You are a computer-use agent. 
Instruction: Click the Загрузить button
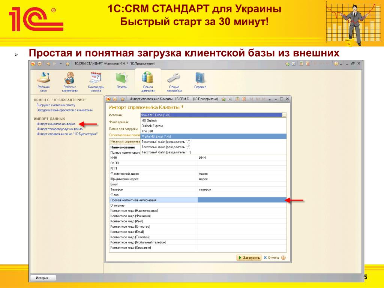[249, 258]
